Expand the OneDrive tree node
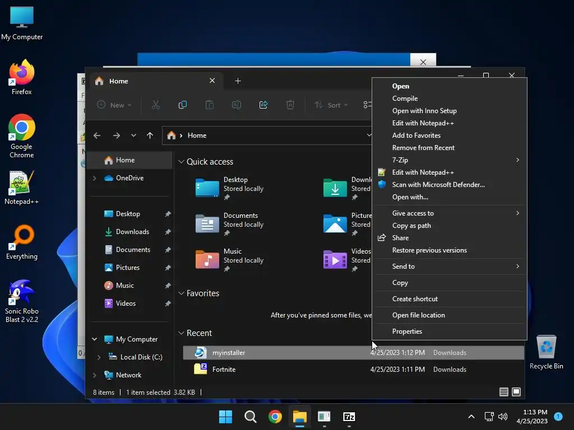Image resolution: width=574 pixels, height=430 pixels. [x=94, y=178]
